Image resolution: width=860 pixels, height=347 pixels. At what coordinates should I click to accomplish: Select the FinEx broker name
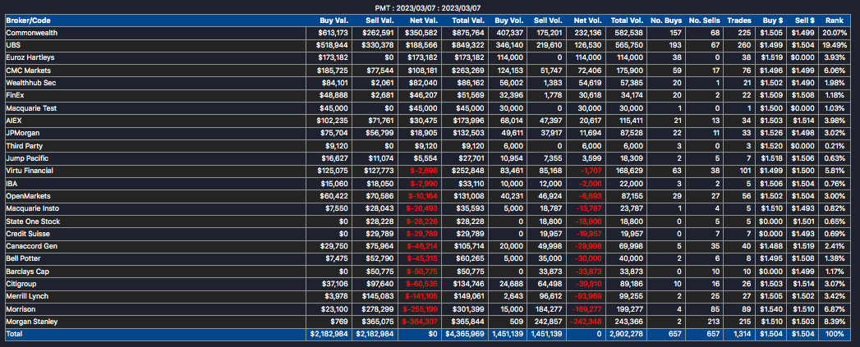15,95
